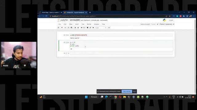The width and height of the screenshot is (197, 110).
Task: Click Stop sharing button
Action: pos(127,91)
